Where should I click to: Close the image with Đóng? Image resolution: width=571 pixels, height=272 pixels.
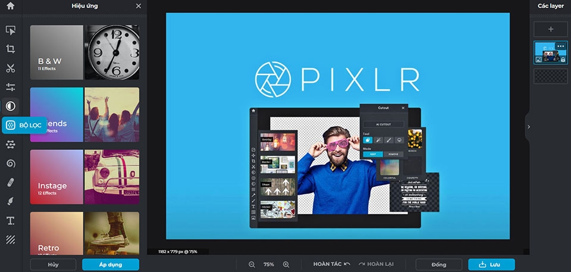(x=439, y=264)
